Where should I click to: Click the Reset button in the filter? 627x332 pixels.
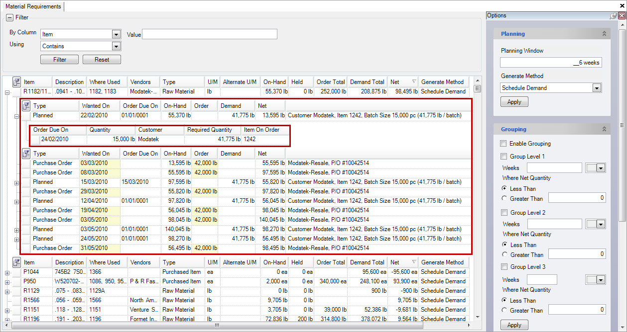click(x=102, y=60)
